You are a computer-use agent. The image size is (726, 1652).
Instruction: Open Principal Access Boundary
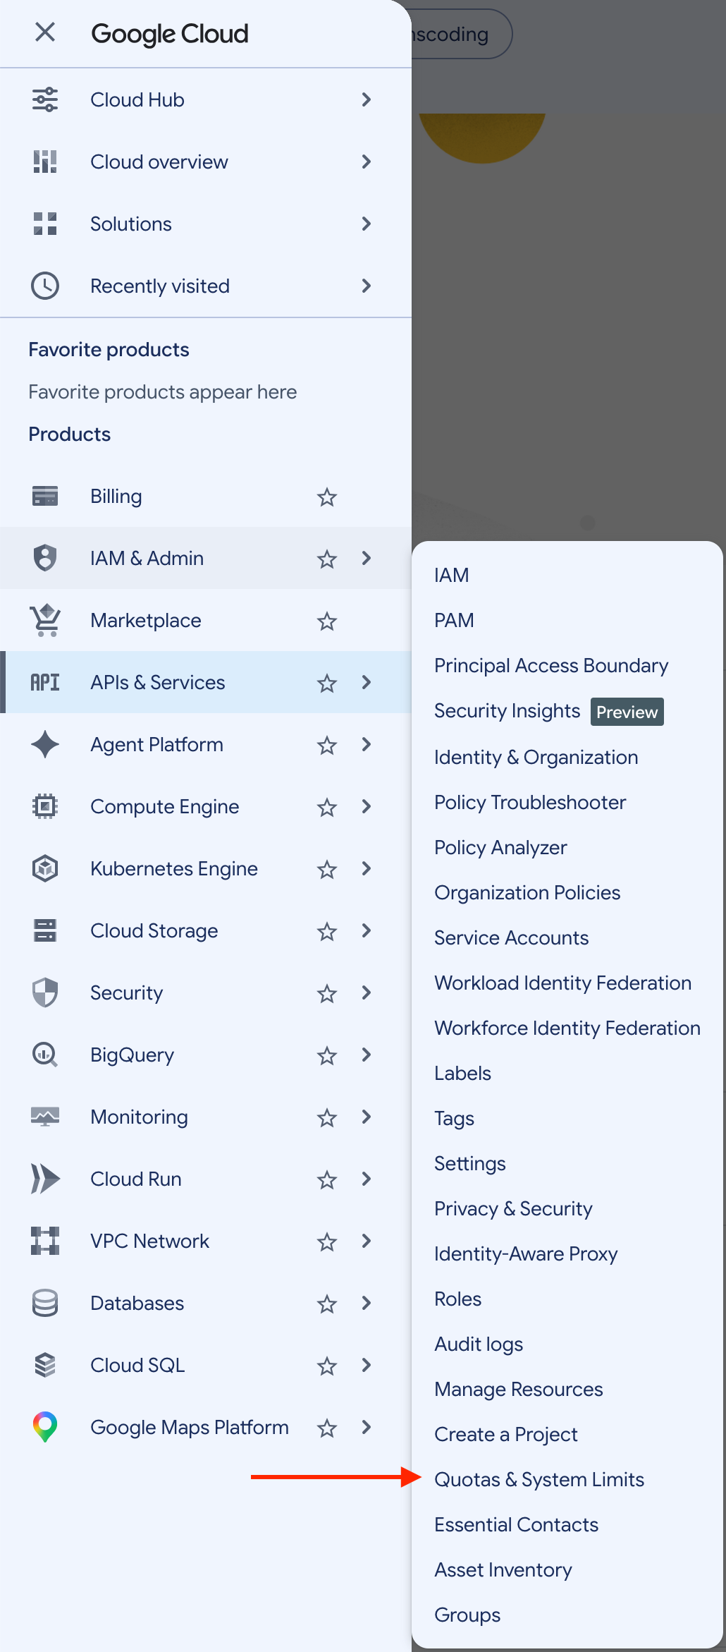pyautogui.click(x=551, y=665)
